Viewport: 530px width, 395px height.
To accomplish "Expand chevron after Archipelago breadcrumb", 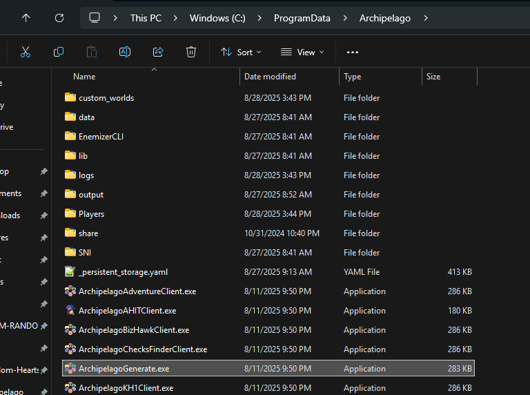I will (426, 18).
